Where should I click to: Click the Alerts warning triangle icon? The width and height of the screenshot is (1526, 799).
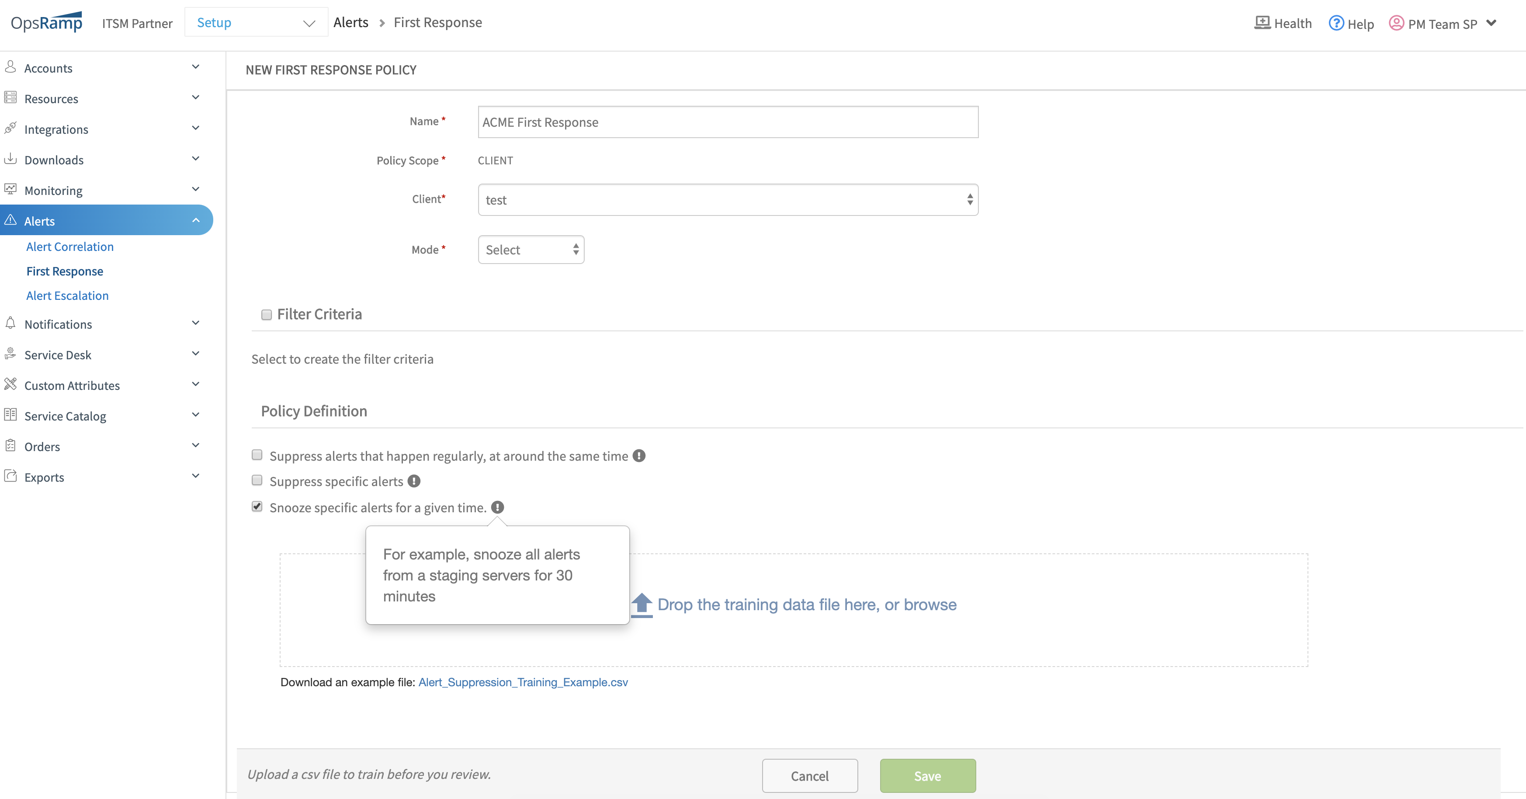tap(10, 220)
